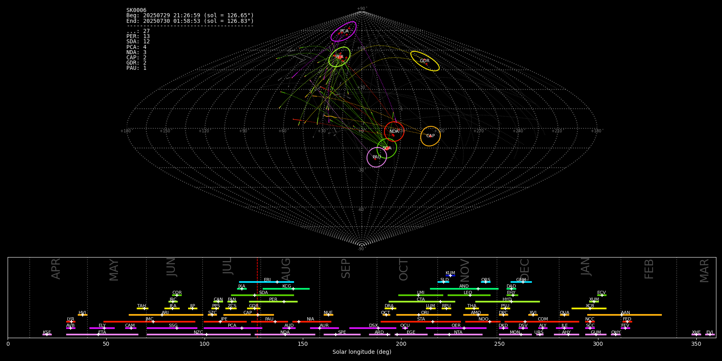Select the End: 20250730 01:58:53 line

click(x=190, y=21)
